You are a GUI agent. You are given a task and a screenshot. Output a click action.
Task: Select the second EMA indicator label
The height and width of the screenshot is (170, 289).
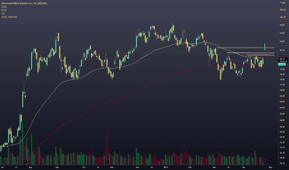coord(4,10)
